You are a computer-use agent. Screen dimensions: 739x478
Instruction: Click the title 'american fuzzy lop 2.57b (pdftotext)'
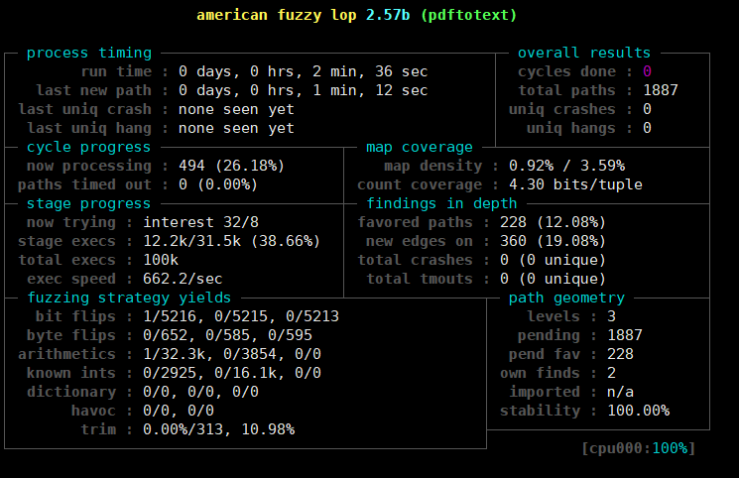coord(357,15)
